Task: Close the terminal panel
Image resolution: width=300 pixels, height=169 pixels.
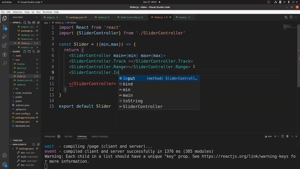Action: click(x=297, y=137)
